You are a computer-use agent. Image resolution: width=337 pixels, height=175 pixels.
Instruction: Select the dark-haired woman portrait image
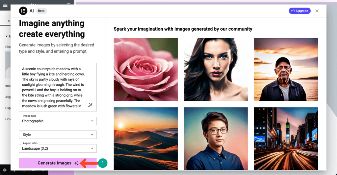[x=216, y=70]
